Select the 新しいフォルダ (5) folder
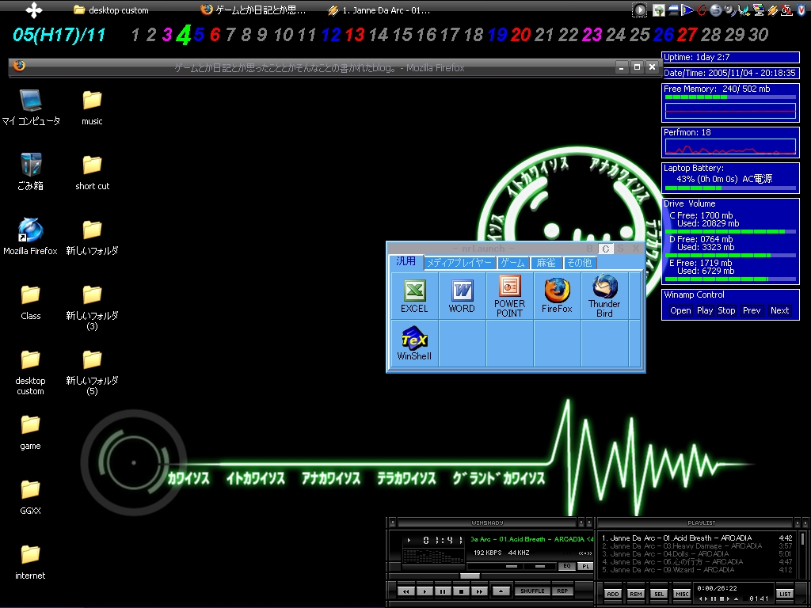 click(92, 372)
